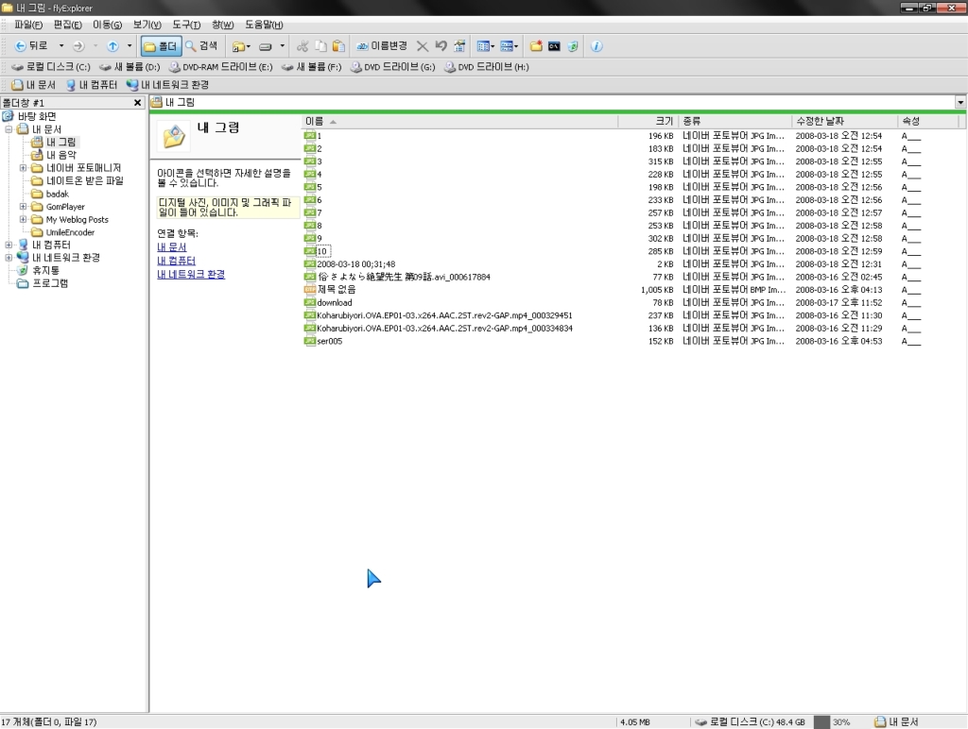Go up one folder level
Screen dimensions: 968x729
pyautogui.click(x=113, y=46)
